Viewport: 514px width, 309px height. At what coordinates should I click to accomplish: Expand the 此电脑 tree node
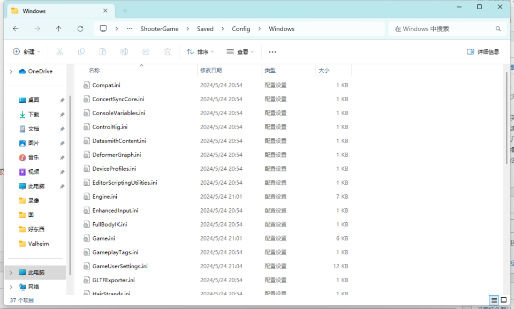11,273
